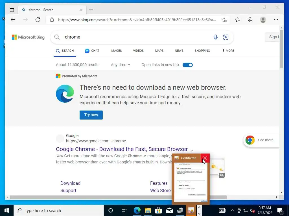
Task: Open Google Chrome download result link
Action: [x=124, y=149]
